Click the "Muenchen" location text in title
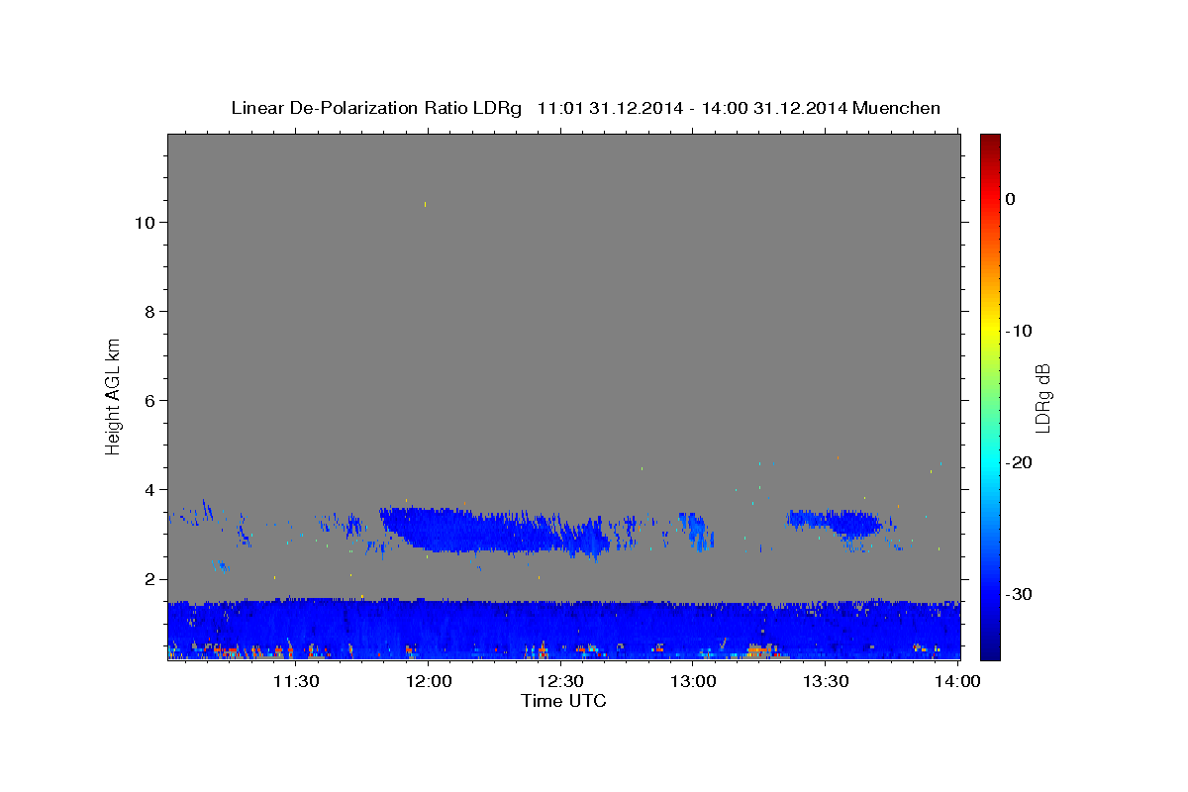1188x792 pixels. tap(898, 108)
